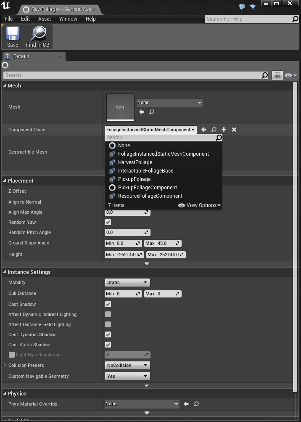Browse to Phys Material Override asset

[x=196, y=404]
